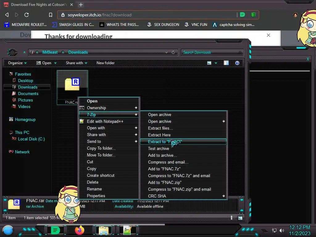Choose Edit with Notepad++
This screenshot has width=316, height=237.
click(x=109, y=121)
